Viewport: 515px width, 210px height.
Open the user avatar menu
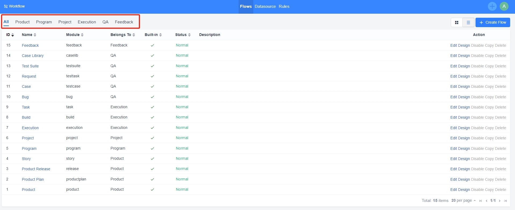pos(504,6)
